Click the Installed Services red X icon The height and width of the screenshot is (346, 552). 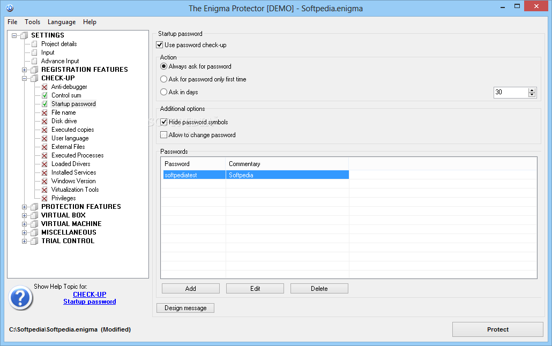[x=44, y=172]
